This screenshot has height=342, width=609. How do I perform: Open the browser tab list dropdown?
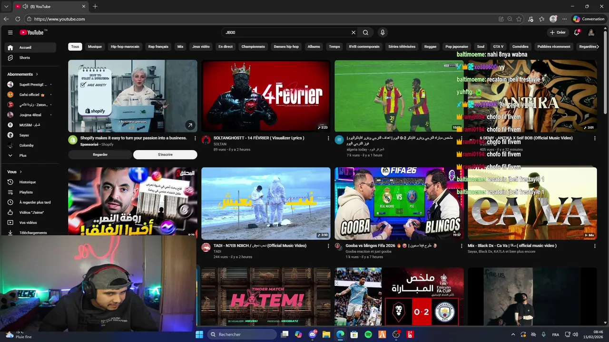(6, 7)
